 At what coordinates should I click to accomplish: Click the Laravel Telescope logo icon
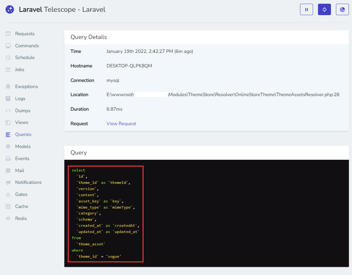click(10, 10)
